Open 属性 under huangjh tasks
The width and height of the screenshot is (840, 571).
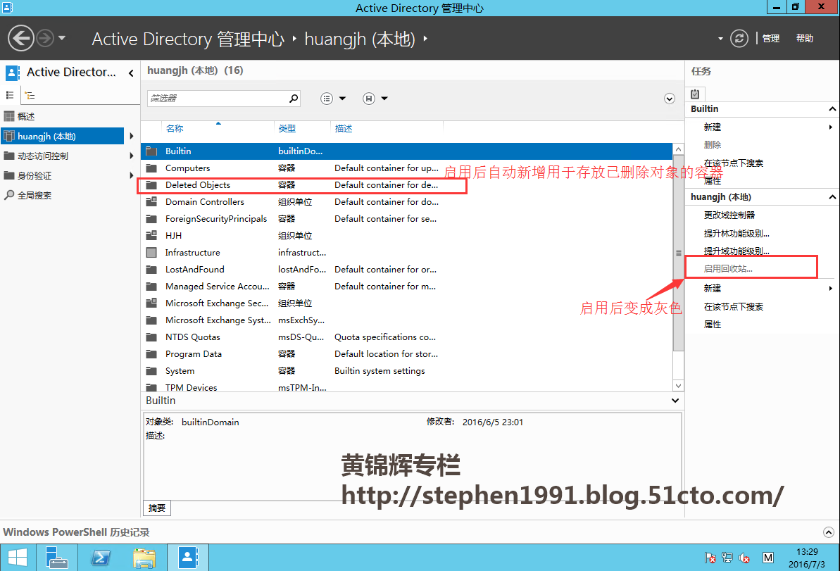click(x=713, y=325)
